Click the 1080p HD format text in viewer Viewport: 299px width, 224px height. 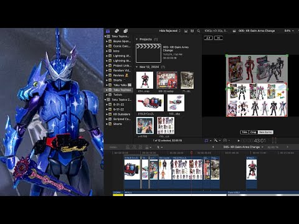216,30
